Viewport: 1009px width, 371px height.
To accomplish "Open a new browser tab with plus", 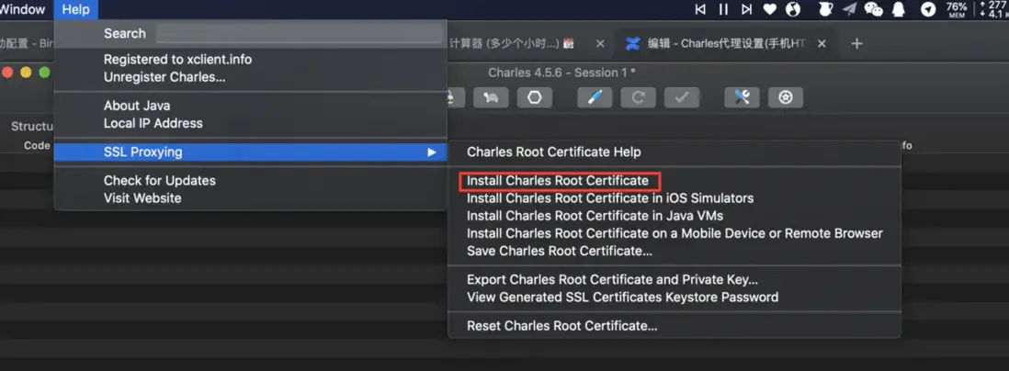I will tap(856, 44).
